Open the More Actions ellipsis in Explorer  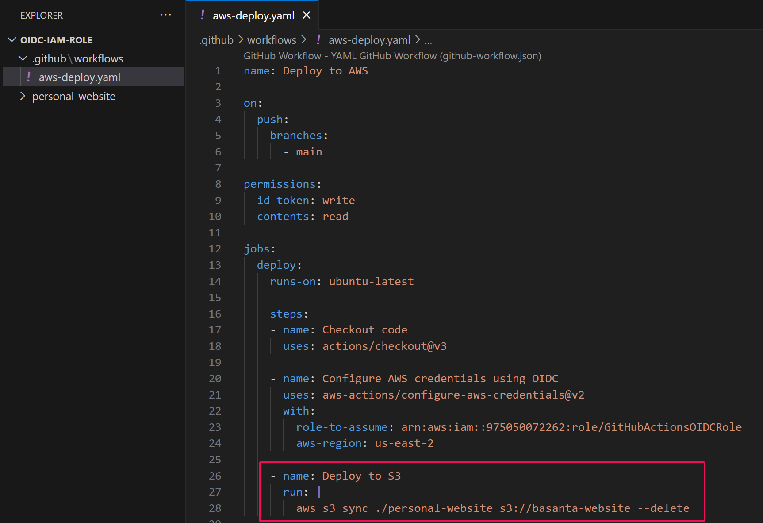tap(165, 15)
